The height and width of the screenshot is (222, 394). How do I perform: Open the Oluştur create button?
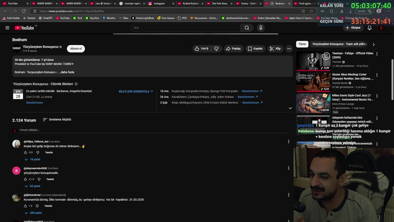pyautogui.click(x=353, y=28)
